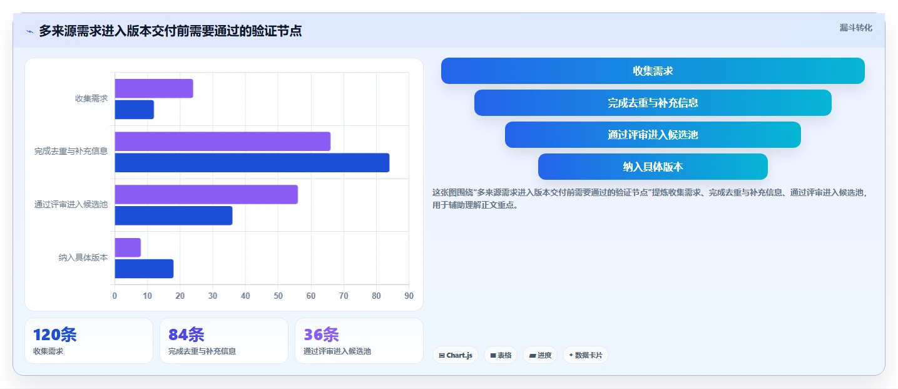Click x-axis tick label 60

(x=311, y=296)
